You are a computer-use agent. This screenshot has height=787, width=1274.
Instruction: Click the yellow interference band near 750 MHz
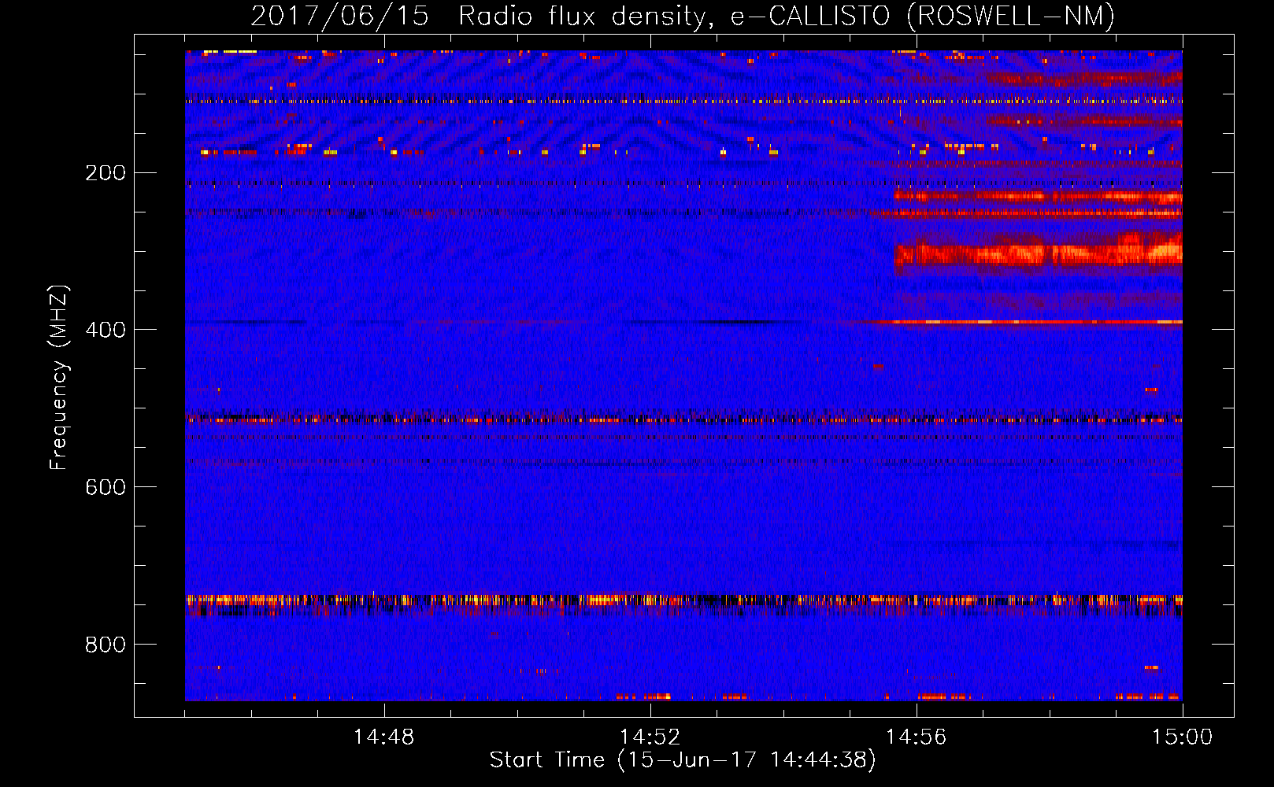[x=683, y=601]
